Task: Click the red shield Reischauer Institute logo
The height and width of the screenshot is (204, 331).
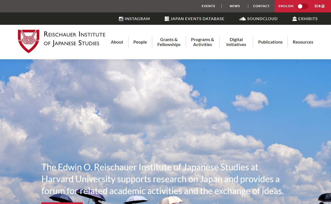Action: [29, 41]
